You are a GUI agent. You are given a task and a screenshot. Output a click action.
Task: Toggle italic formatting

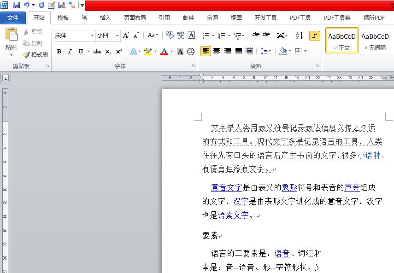pyautogui.click(x=70, y=51)
